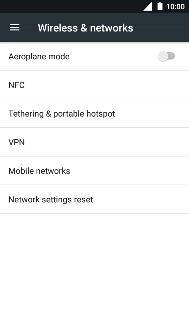The image size is (189, 336).
Task: Open Mobile networks settings
Action: click(x=39, y=171)
